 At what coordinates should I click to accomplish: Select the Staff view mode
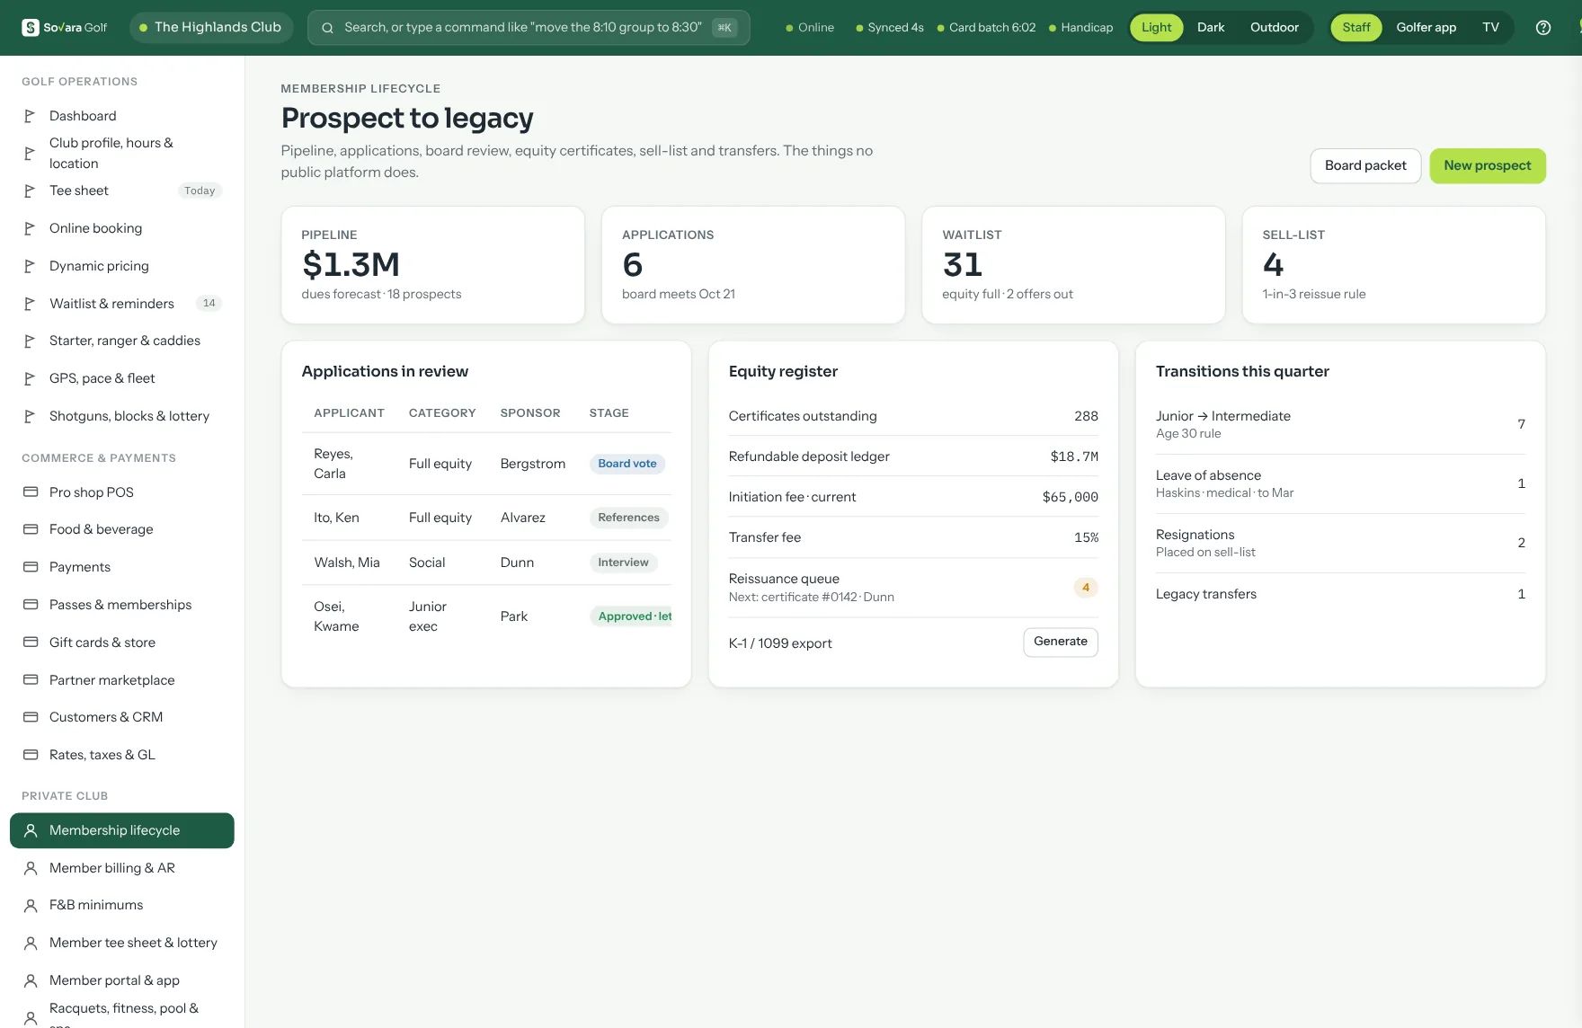click(1356, 27)
